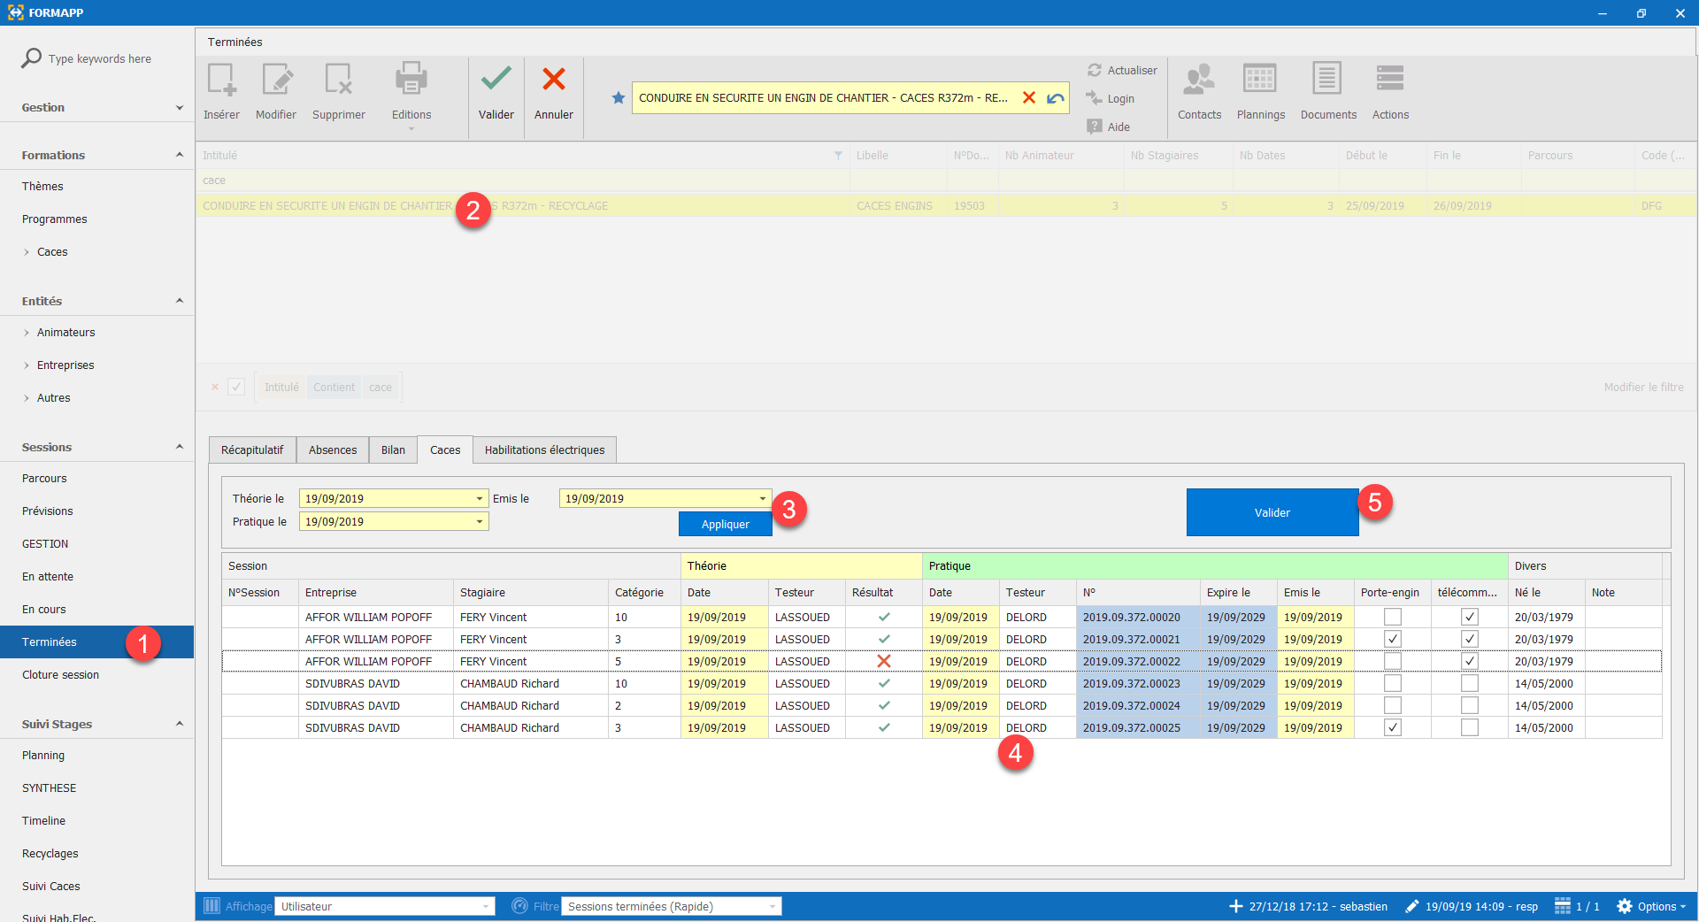
Task: Expand the Animateurs tree item
Action: (27, 333)
